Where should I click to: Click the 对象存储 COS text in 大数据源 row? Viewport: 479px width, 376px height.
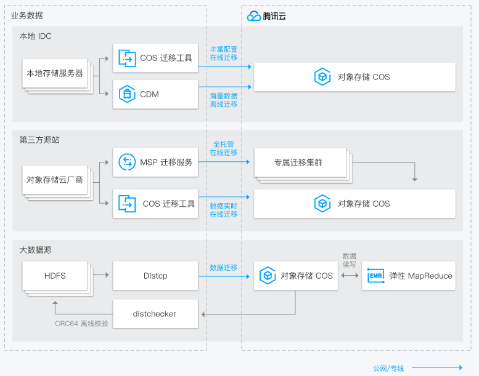pos(307,276)
